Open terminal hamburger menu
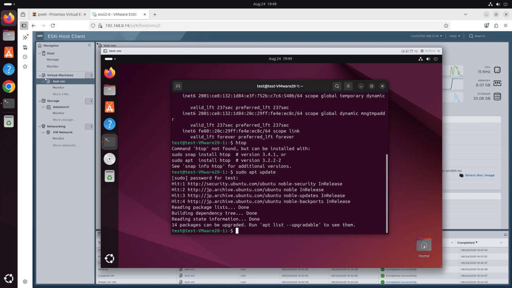Screen dimensions: 512x288 (348, 86)
